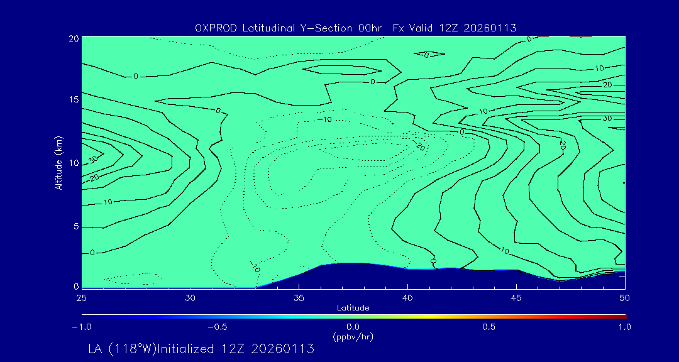Click the LA (118°W) Initialized footer text
The image size is (679, 362).
(201, 349)
